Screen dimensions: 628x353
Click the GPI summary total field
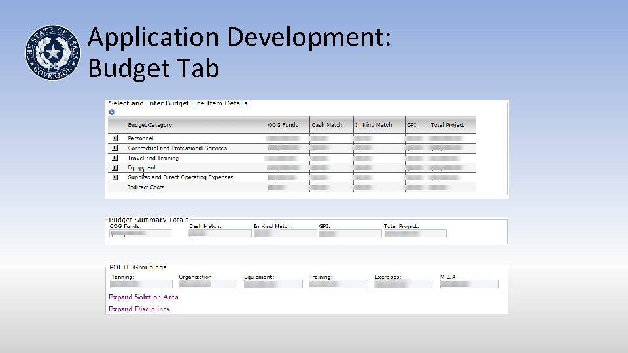[x=349, y=234]
